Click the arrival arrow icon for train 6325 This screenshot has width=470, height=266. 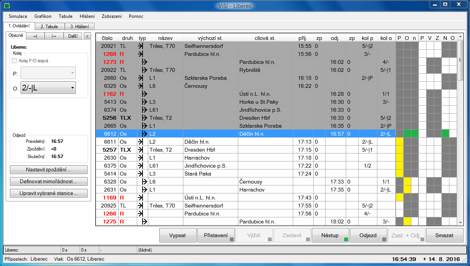click(x=141, y=86)
